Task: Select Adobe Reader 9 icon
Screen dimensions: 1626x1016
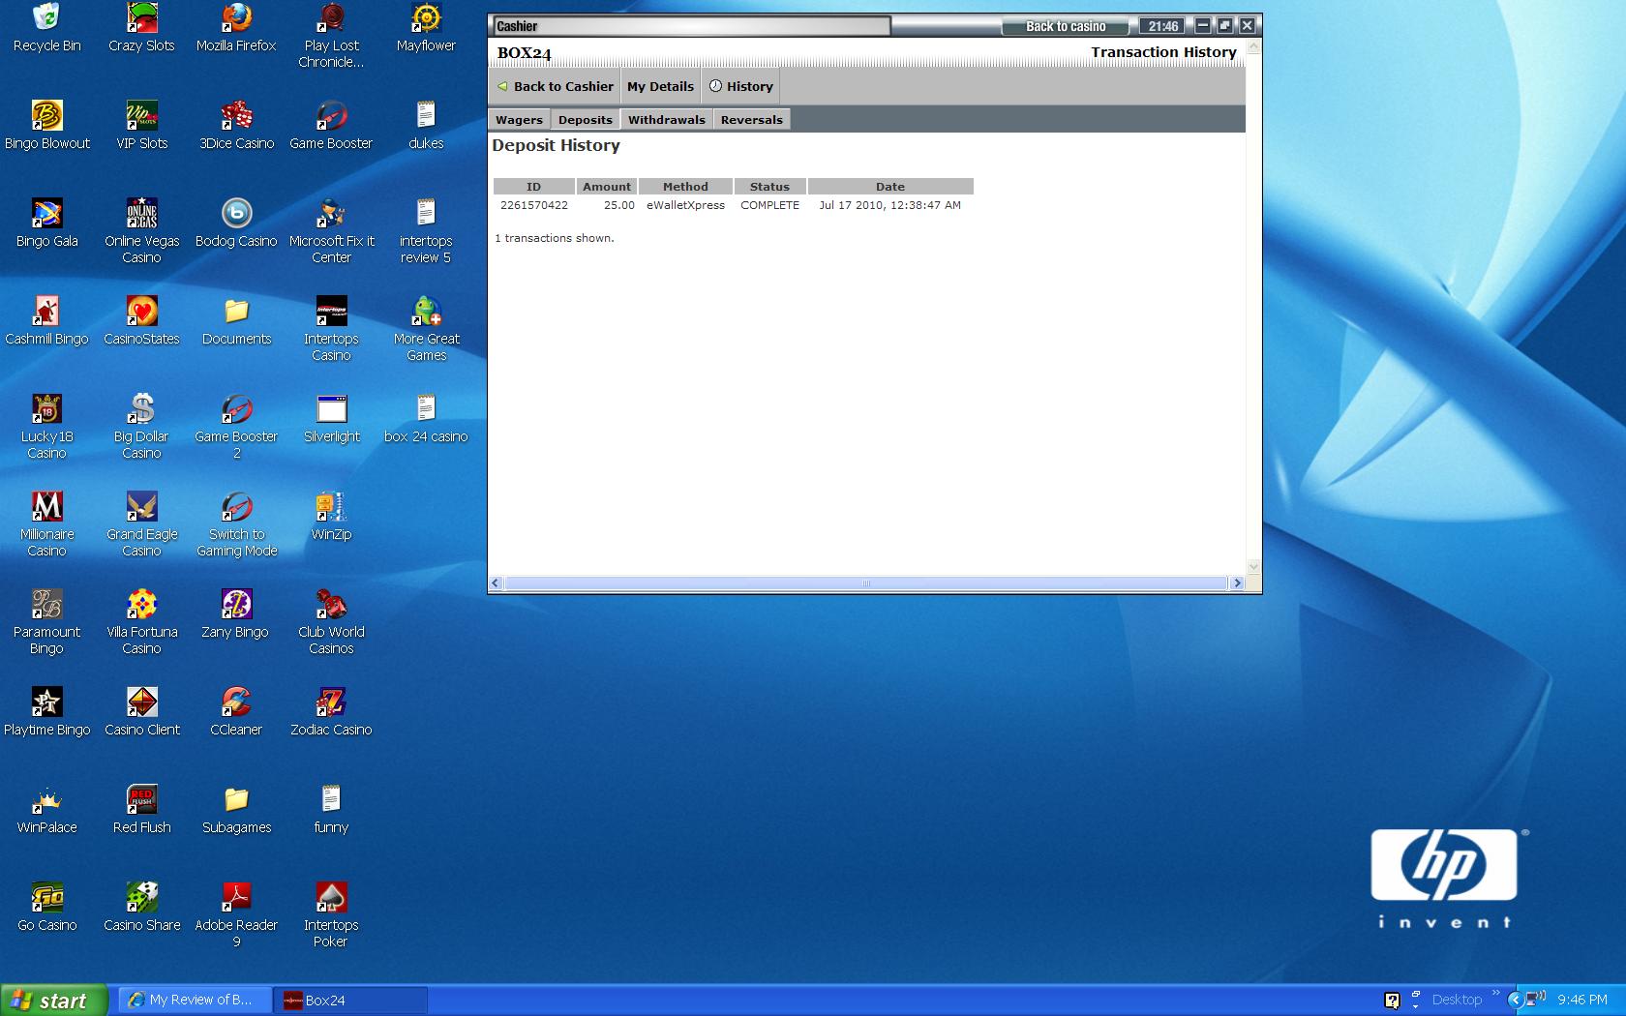Action: click(236, 915)
